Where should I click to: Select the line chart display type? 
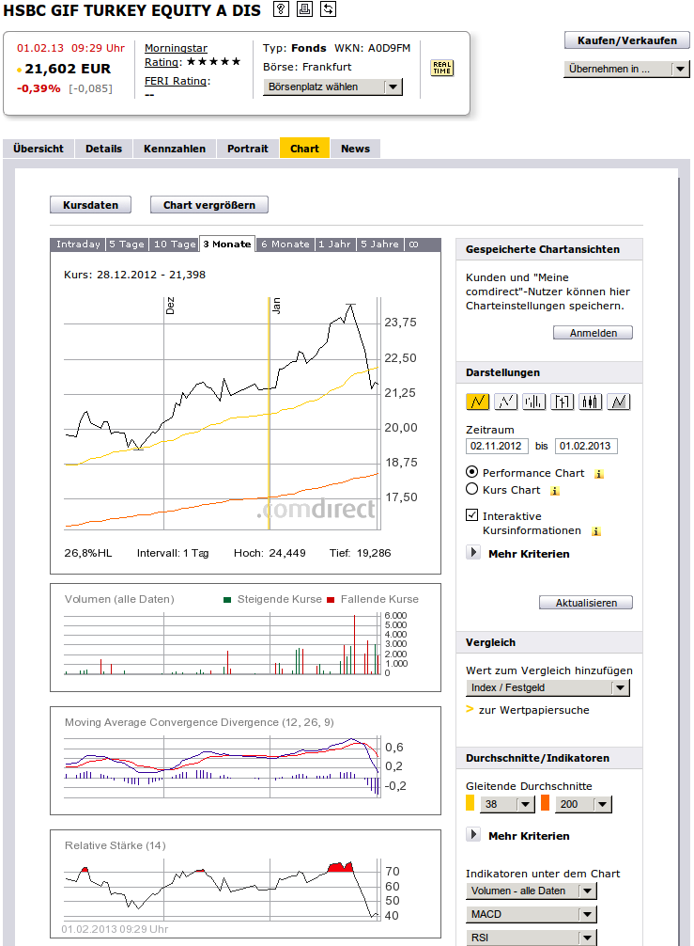pyautogui.click(x=478, y=402)
